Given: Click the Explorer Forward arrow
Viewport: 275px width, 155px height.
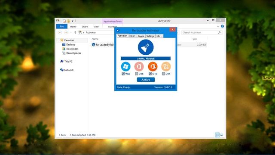Looking at the screenshot, I should coord(66,33).
